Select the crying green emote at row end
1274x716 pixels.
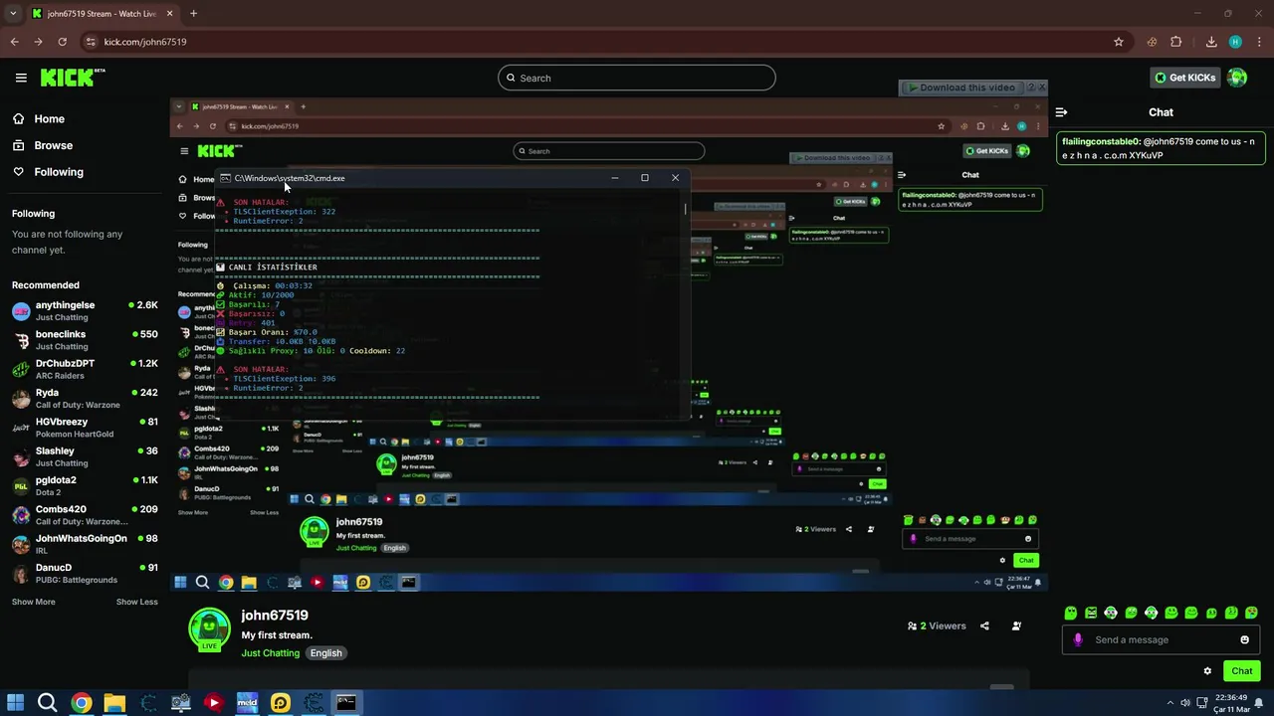point(1252,613)
